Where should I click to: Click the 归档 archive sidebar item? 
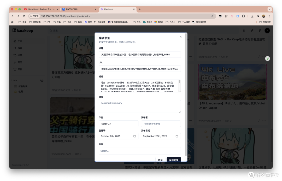[28, 69]
